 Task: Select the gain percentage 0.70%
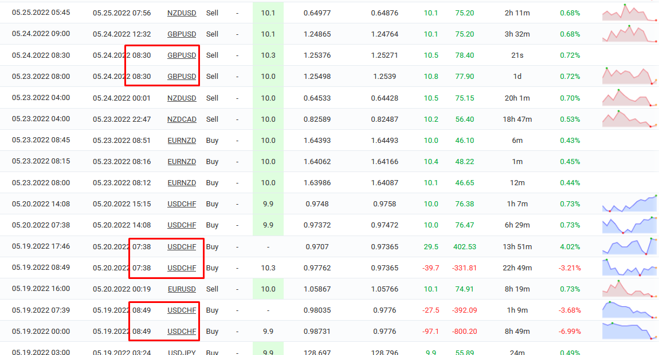[570, 98]
